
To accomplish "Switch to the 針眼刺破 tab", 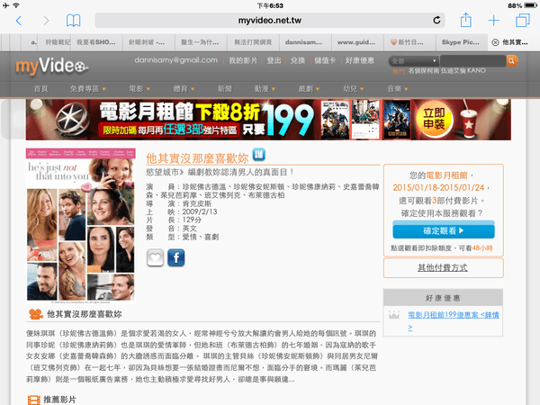I will (x=148, y=42).
